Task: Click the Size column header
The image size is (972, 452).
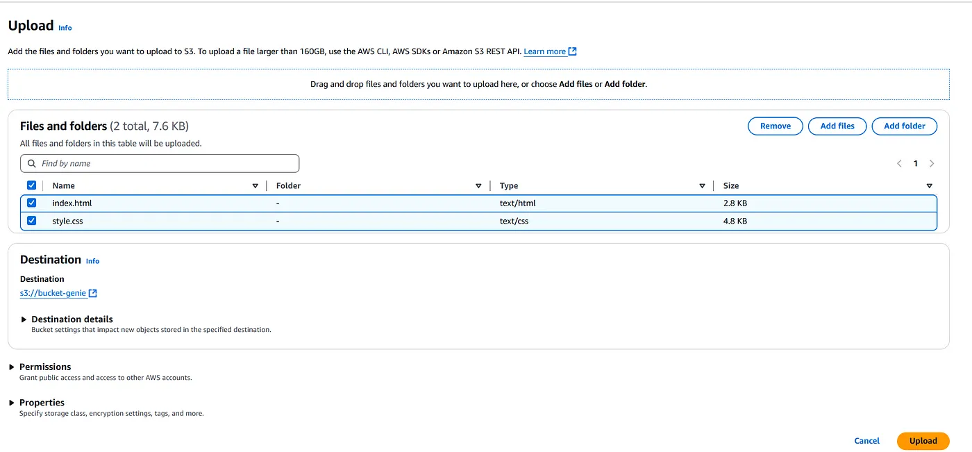Action: (731, 186)
